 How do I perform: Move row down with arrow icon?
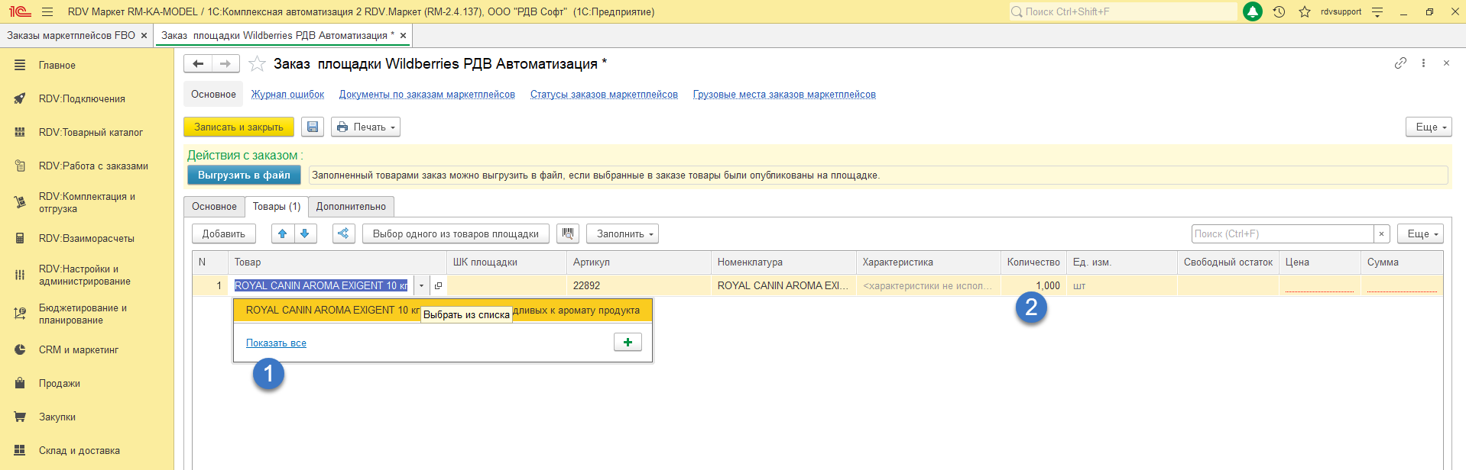305,234
